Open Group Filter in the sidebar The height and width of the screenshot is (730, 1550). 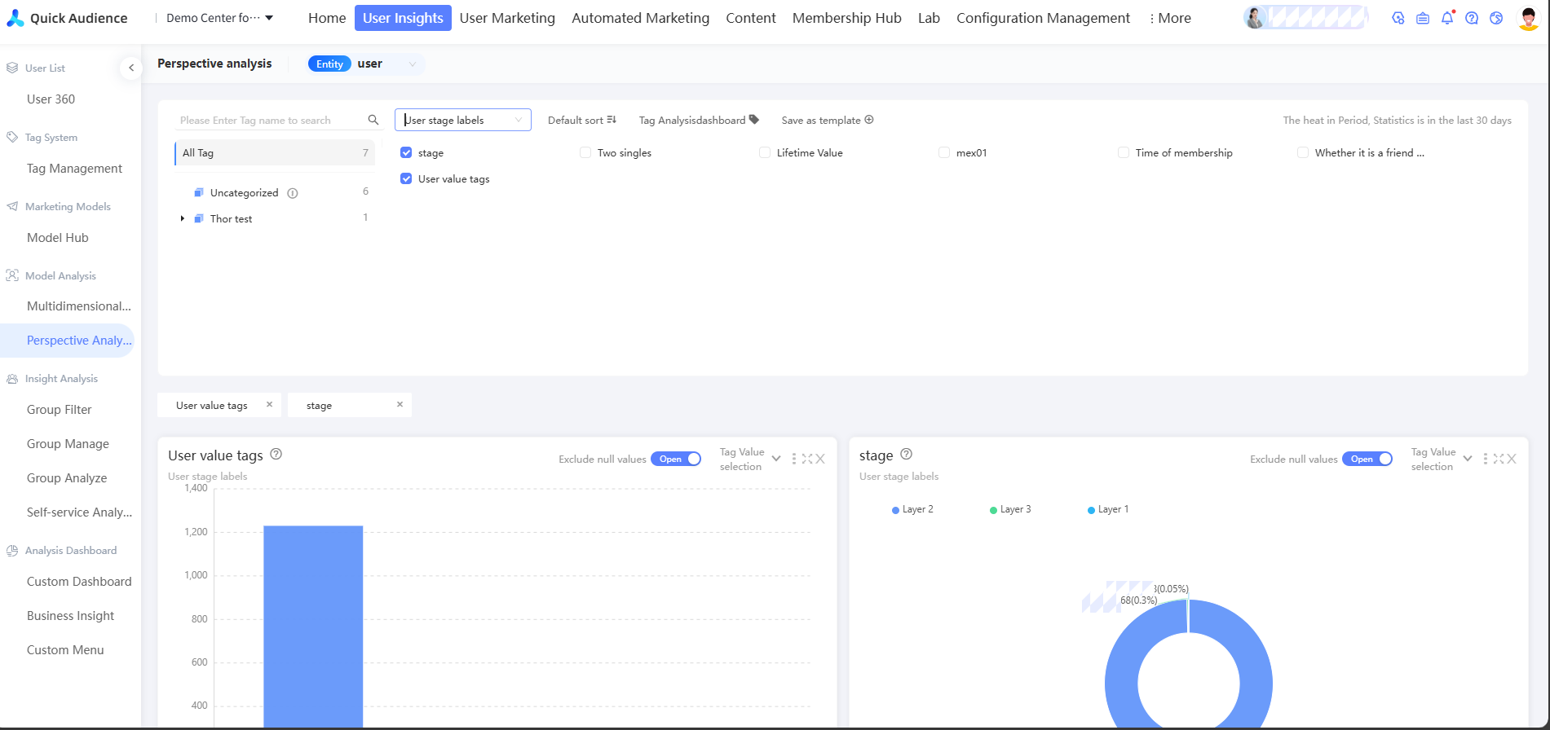[x=60, y=410]
